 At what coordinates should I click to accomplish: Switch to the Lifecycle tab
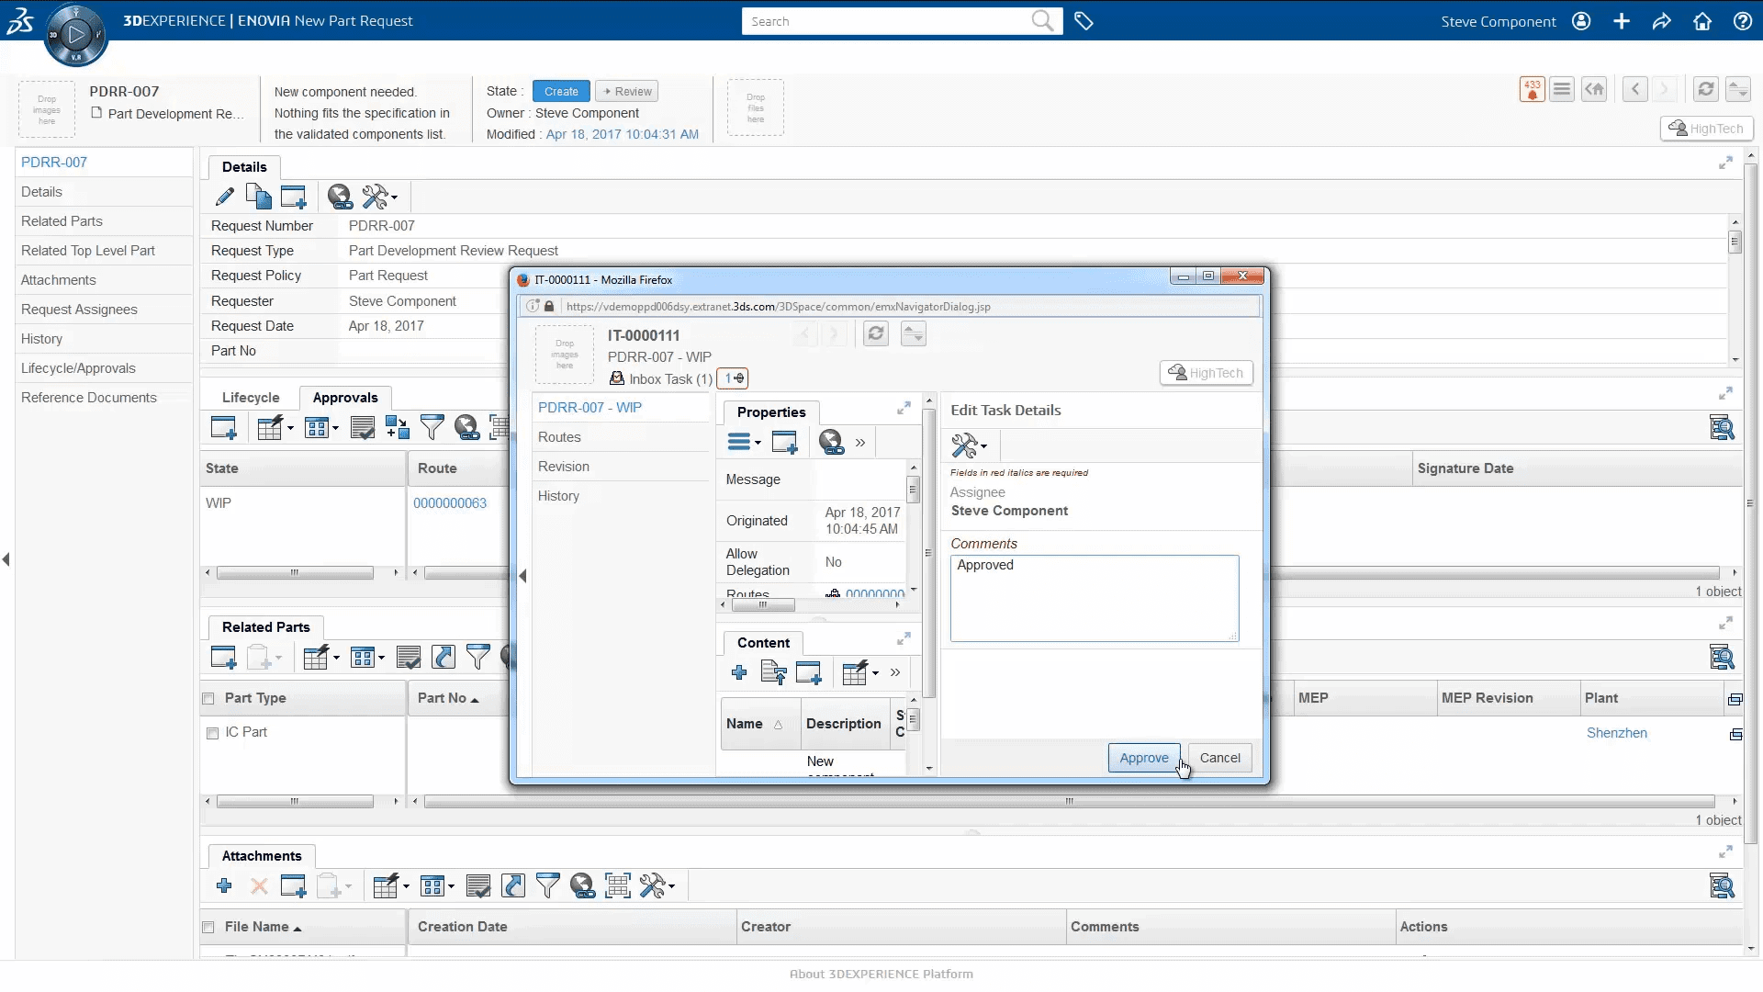tap(251, 398)
